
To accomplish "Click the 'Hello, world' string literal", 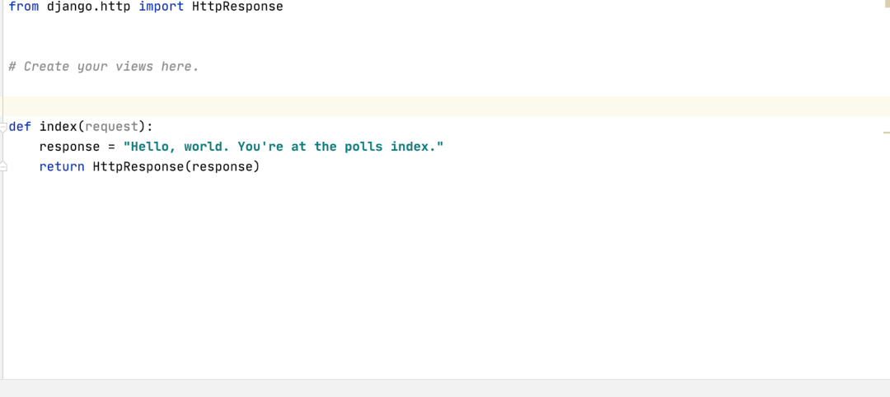I will tap(283, 147).
